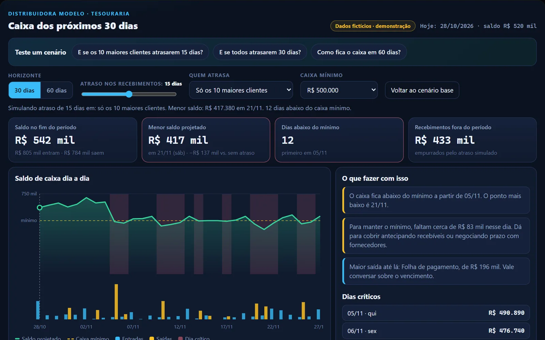
Task: Click the tallest yellow Saídas bar
Action: [x=116, y=302]
